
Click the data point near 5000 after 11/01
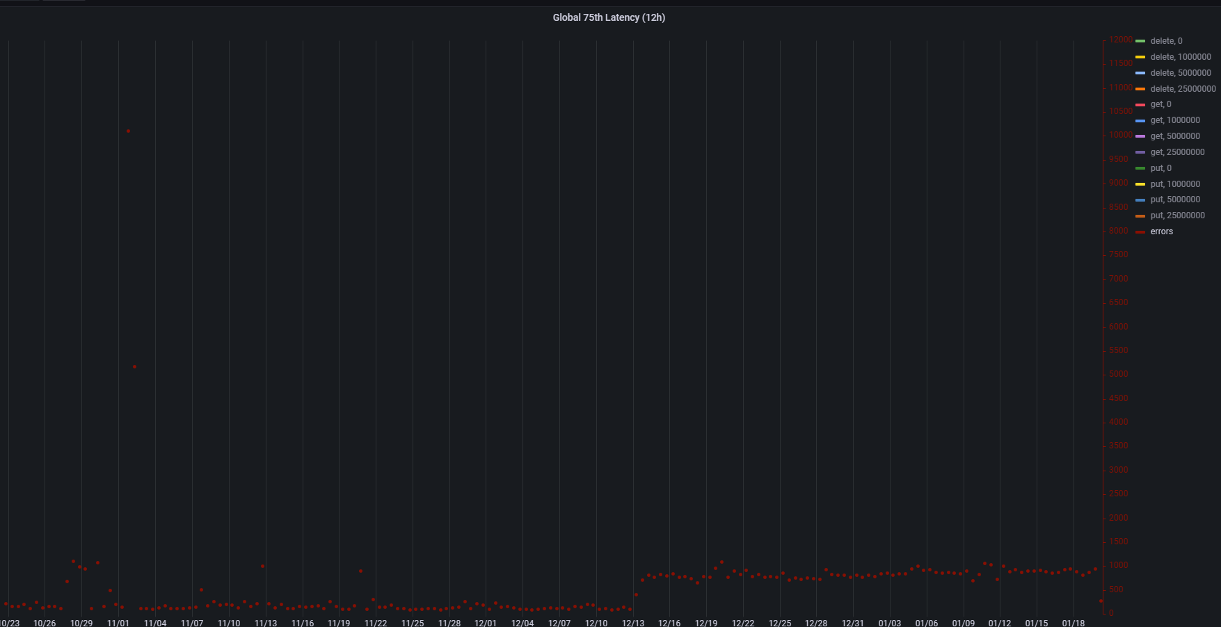pos(134,366)
